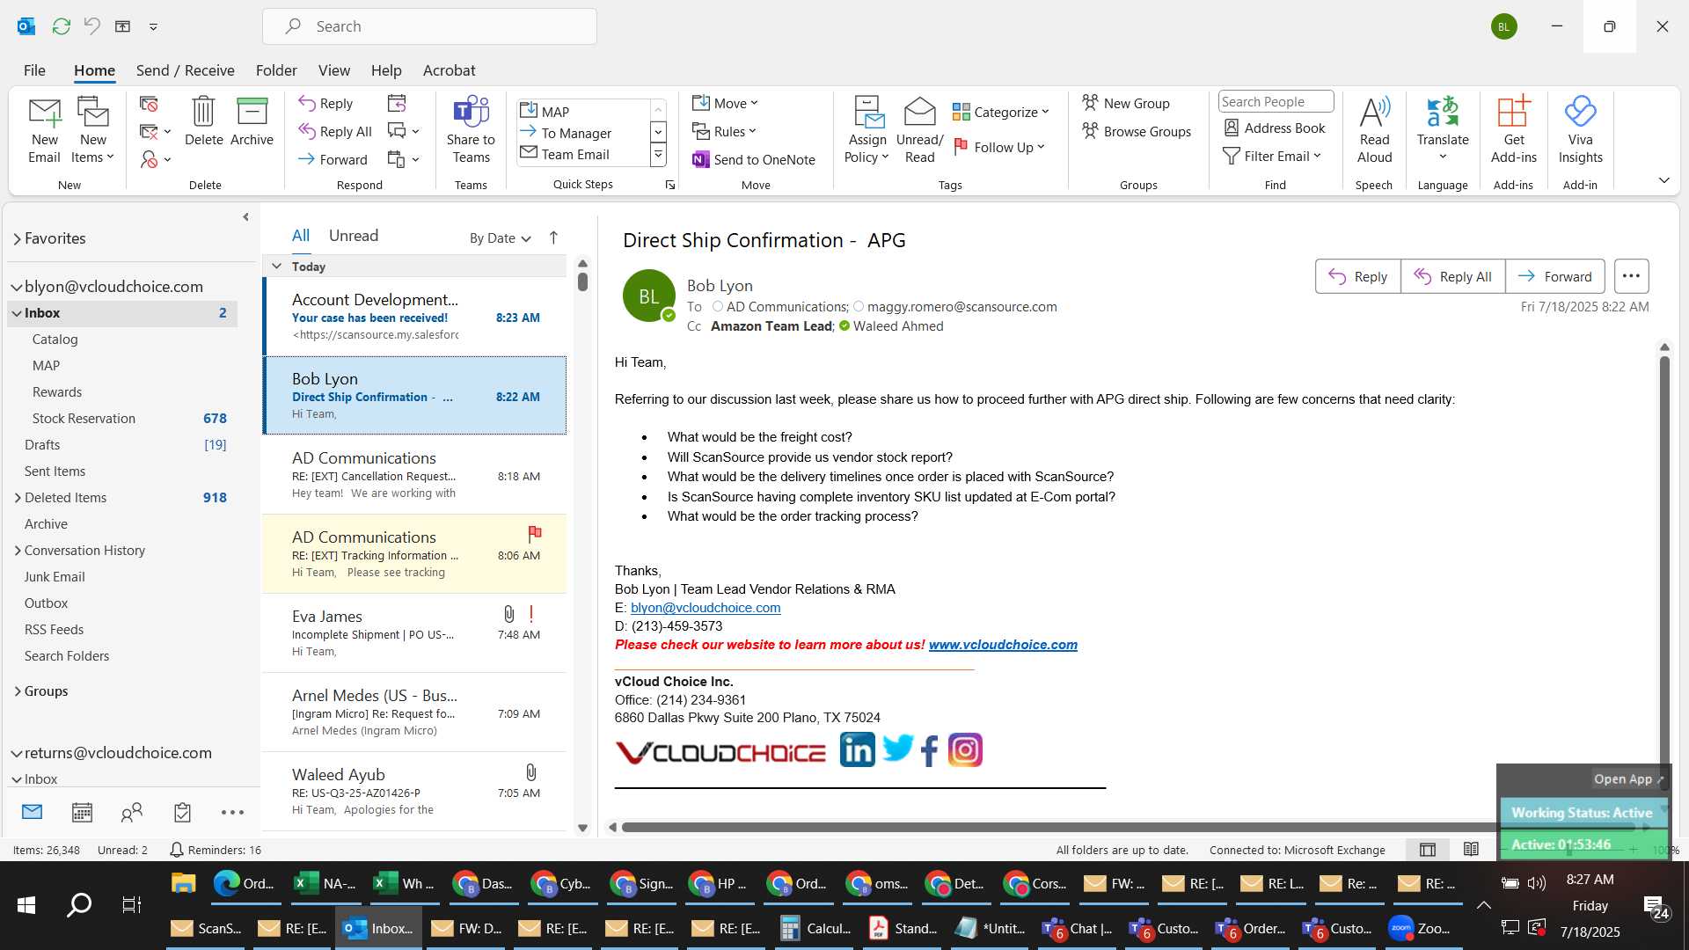The image size is (1689, 950).
Task: Switch to Mail view in navigation bar
Action: pyautogui.click(x=32, y=812)
